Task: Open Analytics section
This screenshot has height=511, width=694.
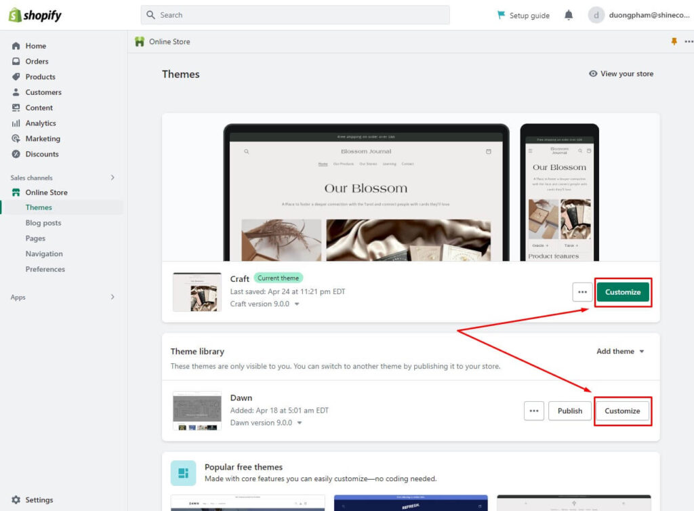Action: [41, 123]
